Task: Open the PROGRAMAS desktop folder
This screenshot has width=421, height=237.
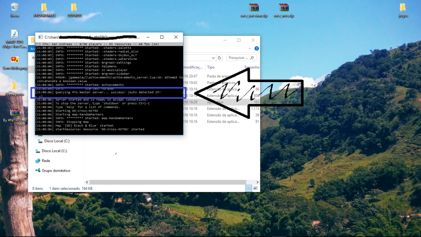Action: [44, 8]
